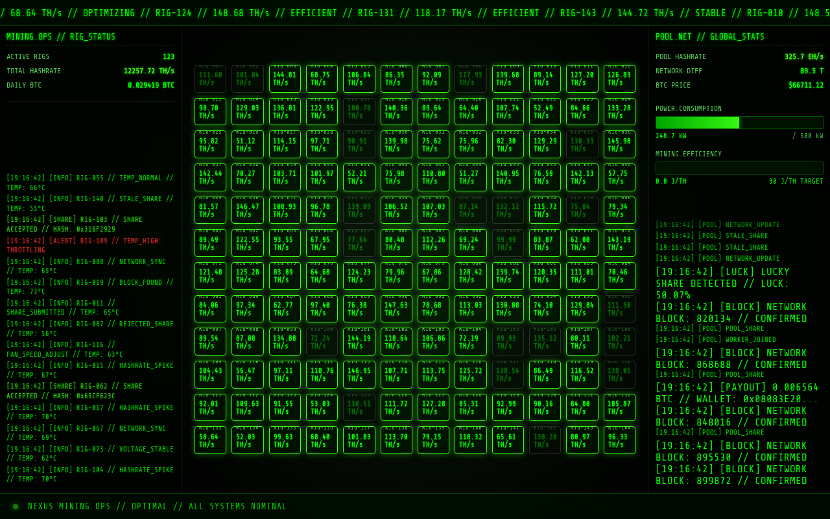This screenshot has width=830, height=519.
Task: Click the green system status LED indicator
Action: coord(15,506)
